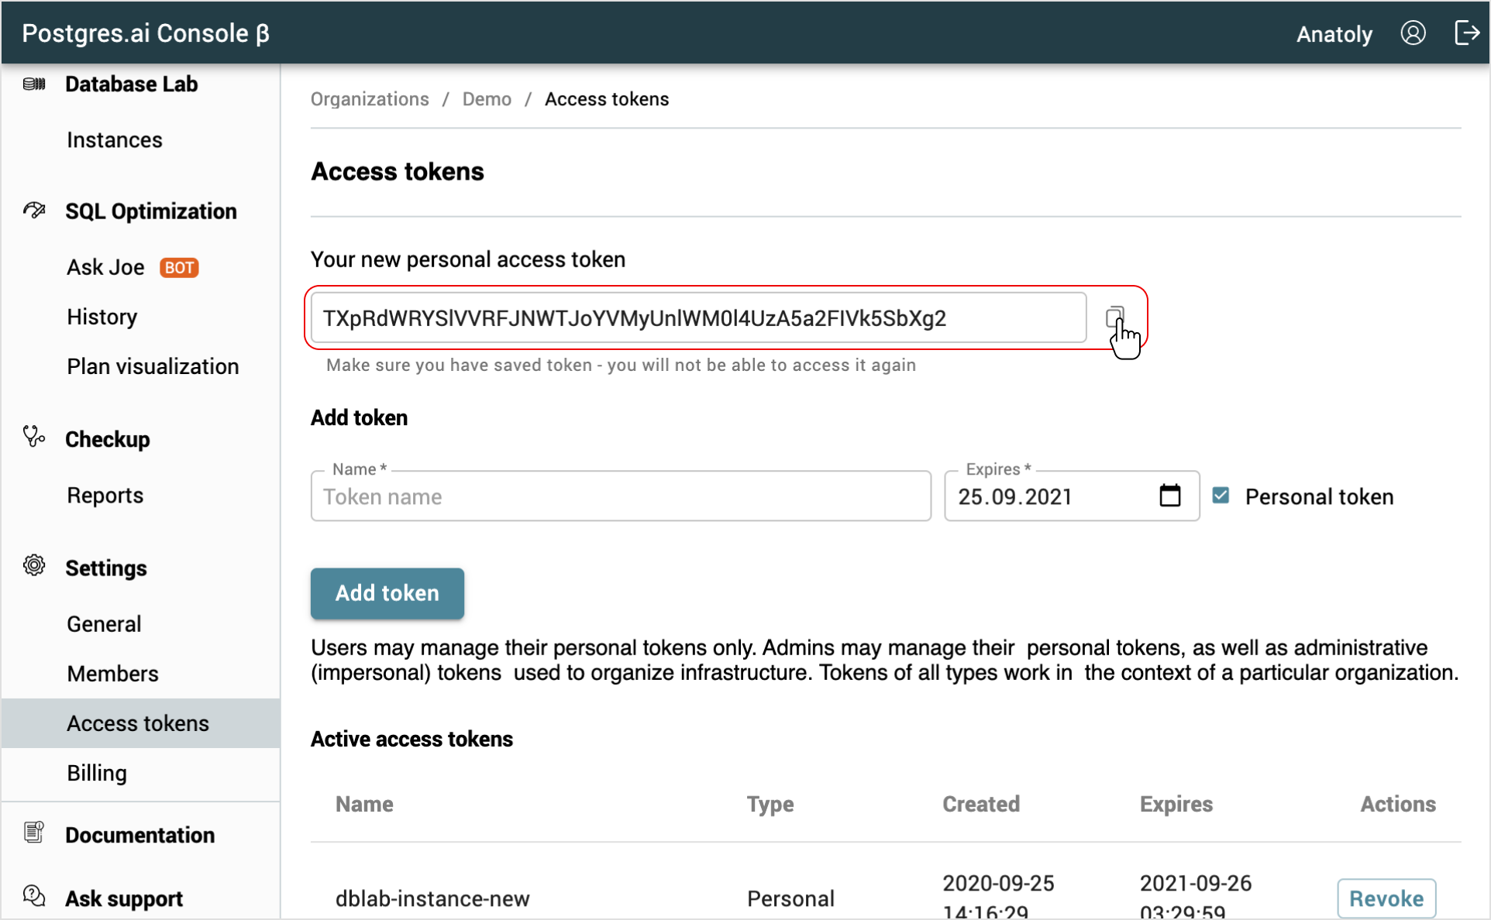1491x920 pixels.
Task: Open Members settings page
Action: coord(112,674)
